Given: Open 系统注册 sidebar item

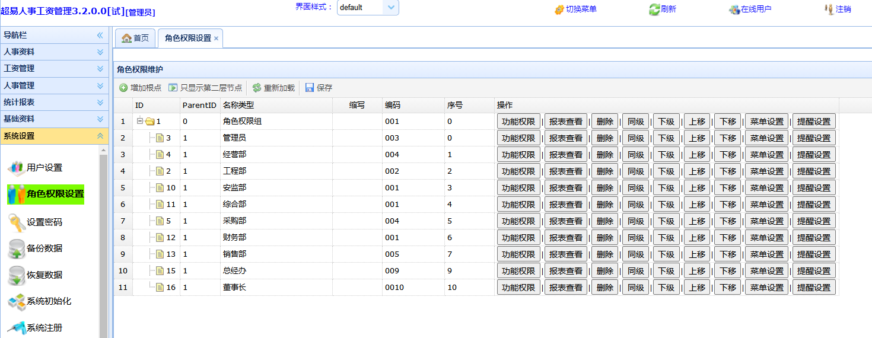Looking at the screenshot, I should (x=35, y=328).
